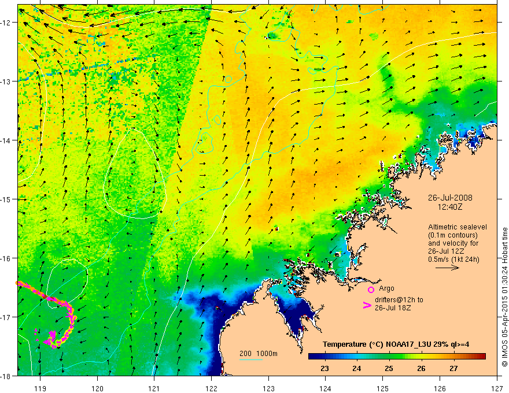
Task: Click color bar tick label 26
Action: pos(421,368)
